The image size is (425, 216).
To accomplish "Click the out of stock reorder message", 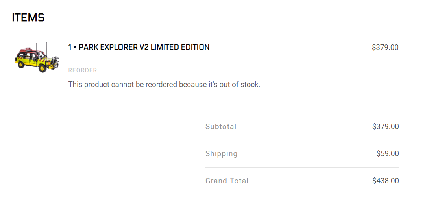I will (x=164, y=85).
